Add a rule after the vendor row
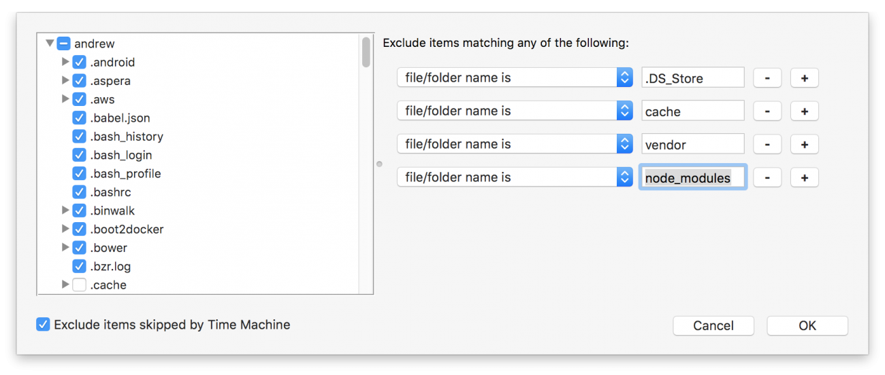 [x=804, y=145]
